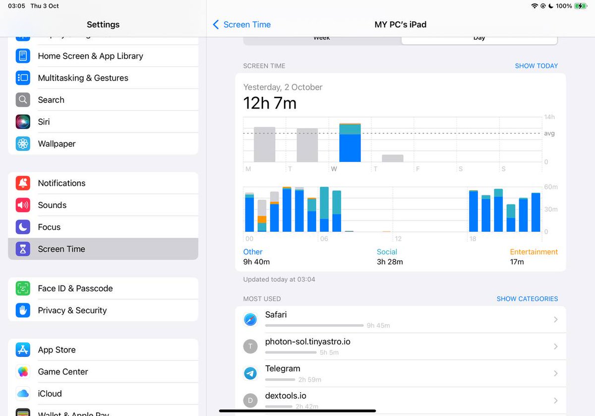
Task: Tap the back chevron beside Screen Time
Action: pyautogui.click(x=216, y=24)
